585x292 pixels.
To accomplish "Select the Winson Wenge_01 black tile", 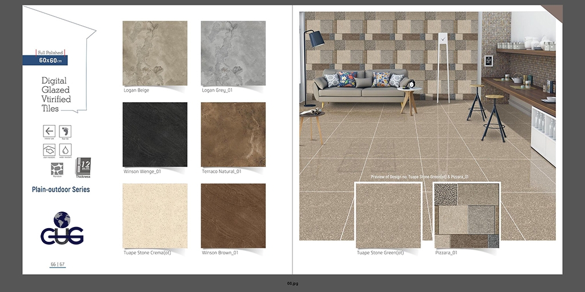I will [x=155, y=135].
